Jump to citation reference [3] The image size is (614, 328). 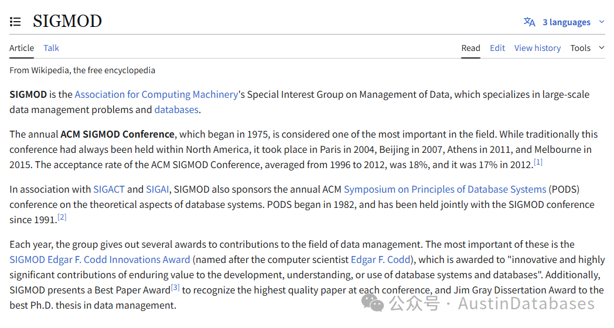click(175, 288)
